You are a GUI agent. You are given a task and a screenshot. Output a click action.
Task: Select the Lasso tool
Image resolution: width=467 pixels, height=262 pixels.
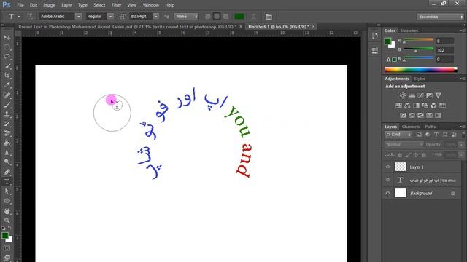point(7,57)
